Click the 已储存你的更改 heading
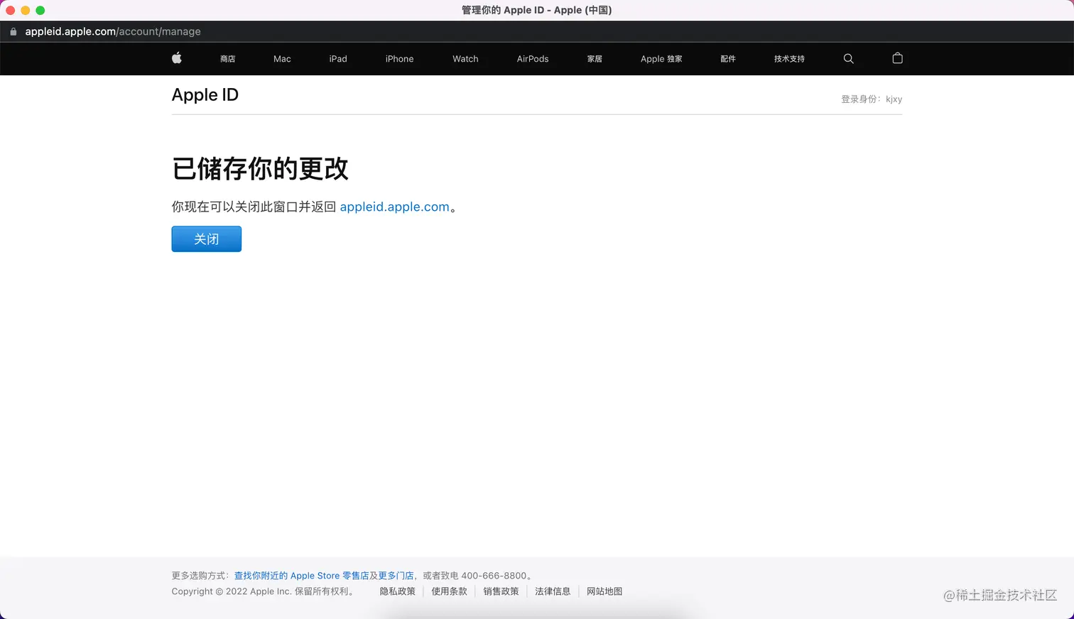1074x619 pixels. click(260, 169)
